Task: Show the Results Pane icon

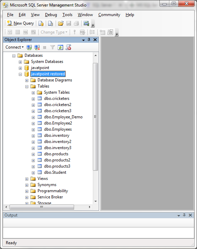Action: pyautogui.click(x=33, y=32)
